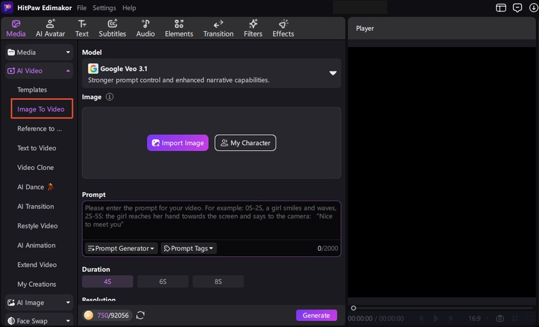Screen dimensions: 539x327
Task: Open the Filters tool
Action: point(253,28)
